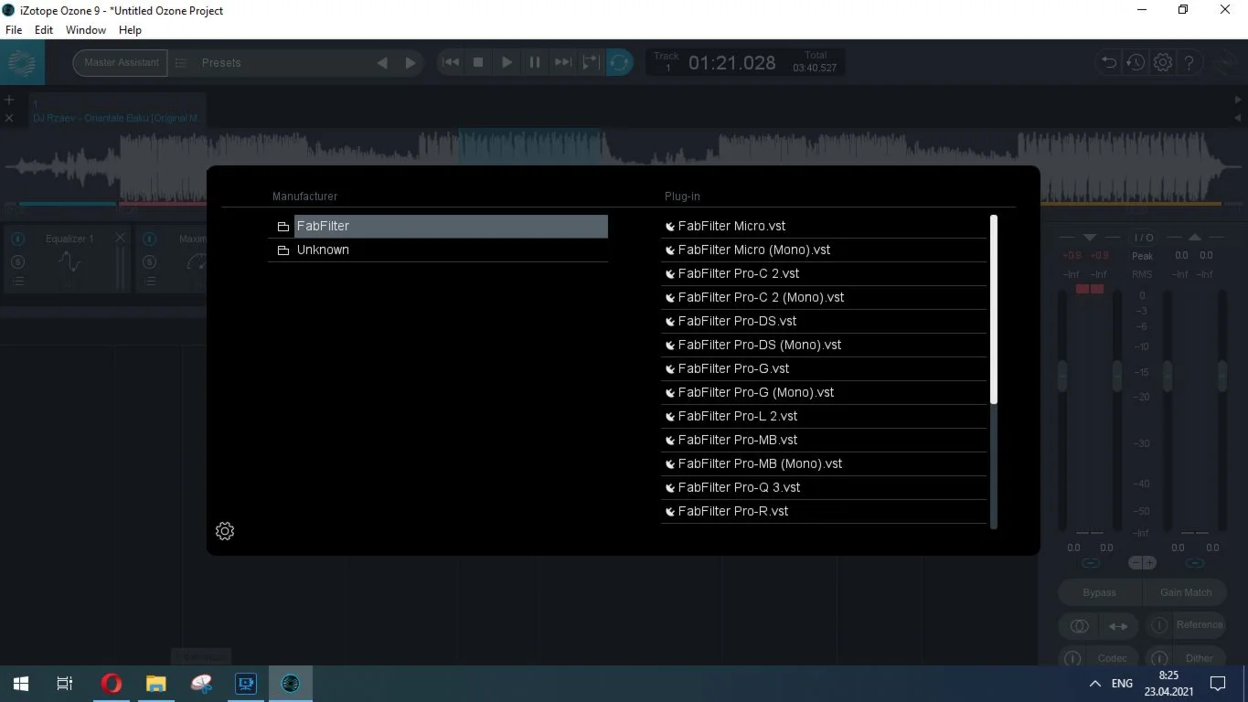The image size is (1248, 702).
Task: Open the preset list icon beside Presets
Action: pyautogui.click(x=181, y=63)
